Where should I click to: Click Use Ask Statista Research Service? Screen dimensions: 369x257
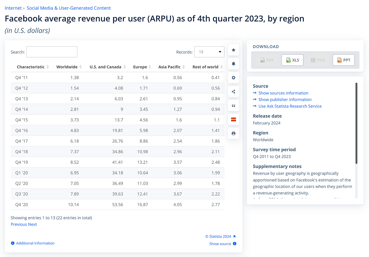(290, 106)
